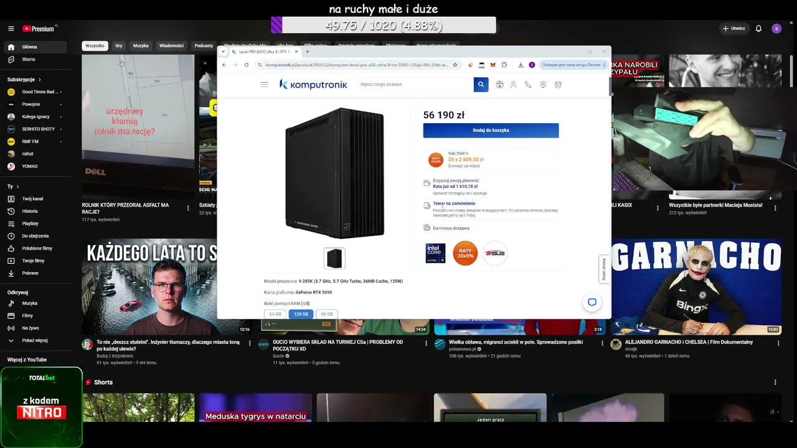Click the Komputronik search magnifier button
This screenshot has width=797, height=448.
click(481, 85)
